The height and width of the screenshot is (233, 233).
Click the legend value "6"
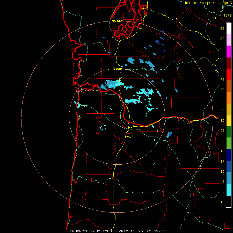tap(223, 182)
